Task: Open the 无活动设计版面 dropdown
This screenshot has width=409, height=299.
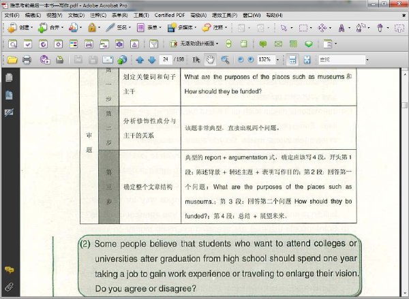Action: point(194,44)
